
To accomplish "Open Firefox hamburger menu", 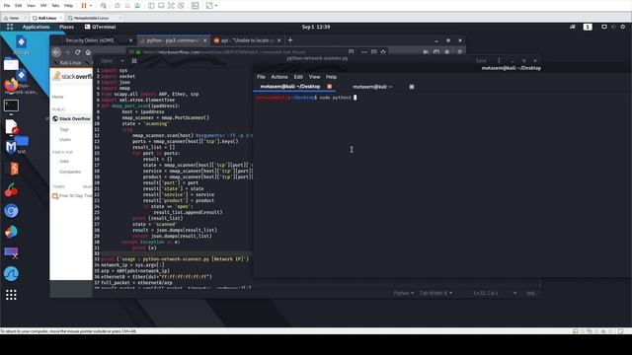I will coord(459,52).
